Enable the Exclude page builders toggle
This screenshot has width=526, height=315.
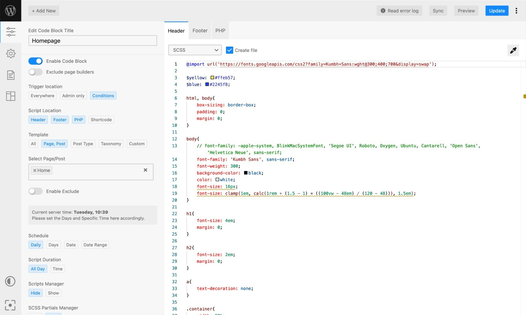(35, 72)
